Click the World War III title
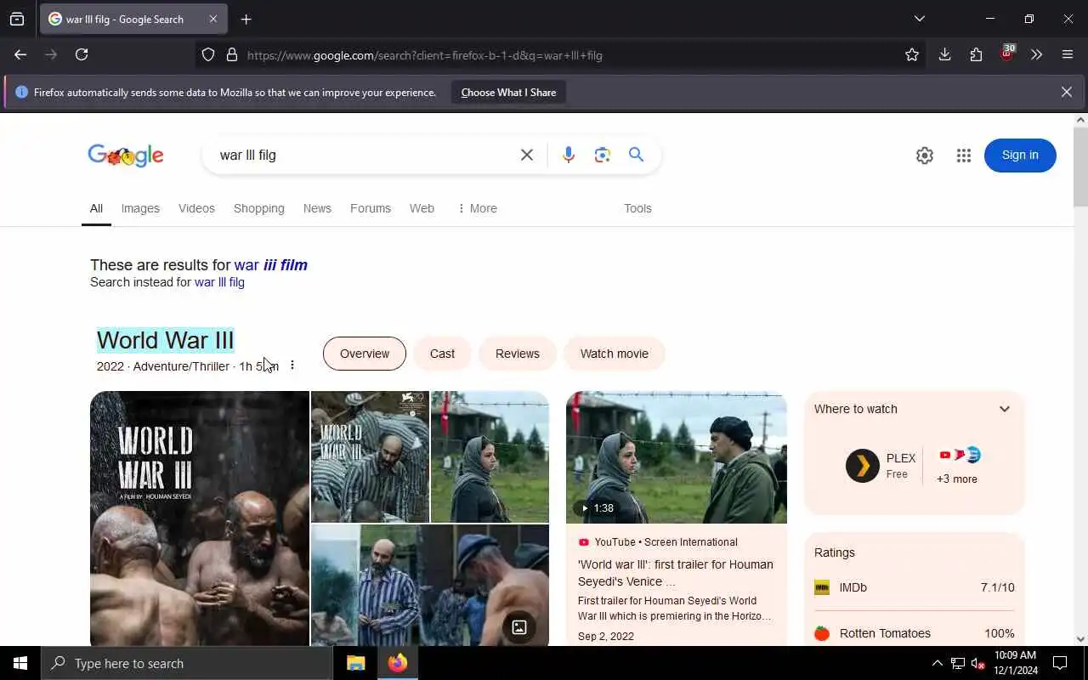The width and height of the screenshot is (1088, 680). click(x=165, y=340)
